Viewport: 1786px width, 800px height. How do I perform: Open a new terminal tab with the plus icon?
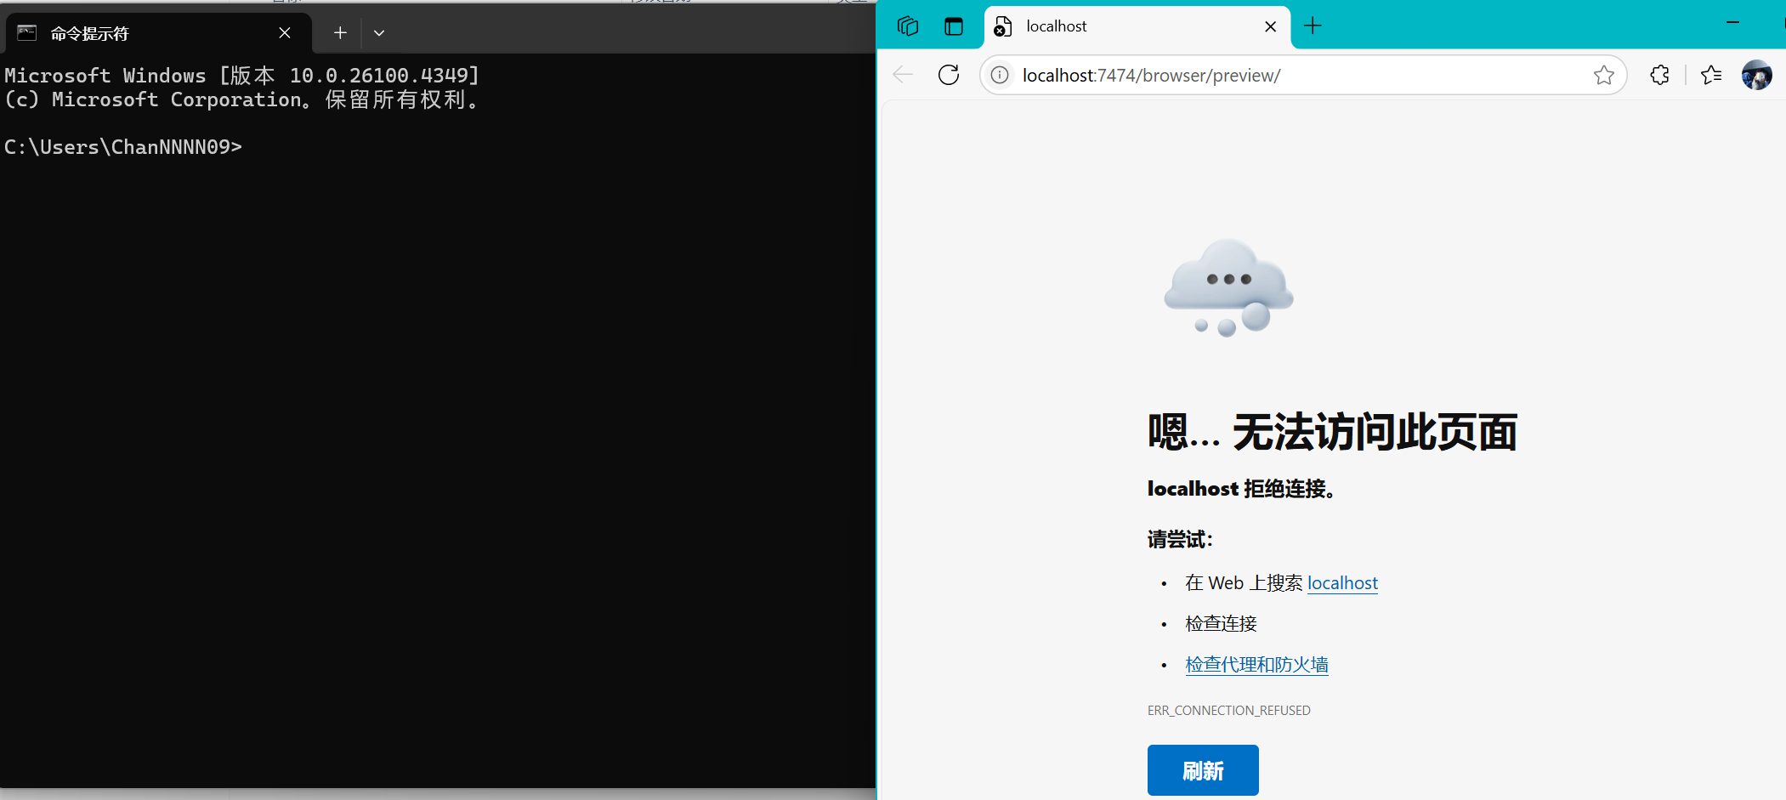coord(339,32)
